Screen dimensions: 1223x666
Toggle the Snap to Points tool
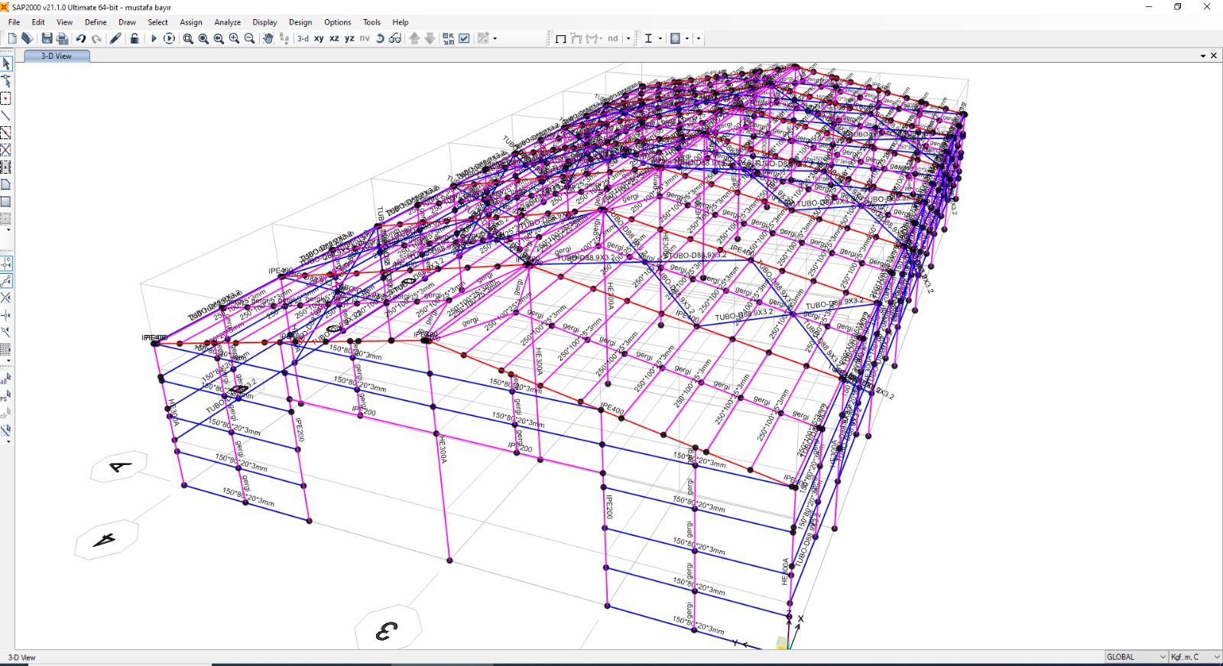click(6, 263)
